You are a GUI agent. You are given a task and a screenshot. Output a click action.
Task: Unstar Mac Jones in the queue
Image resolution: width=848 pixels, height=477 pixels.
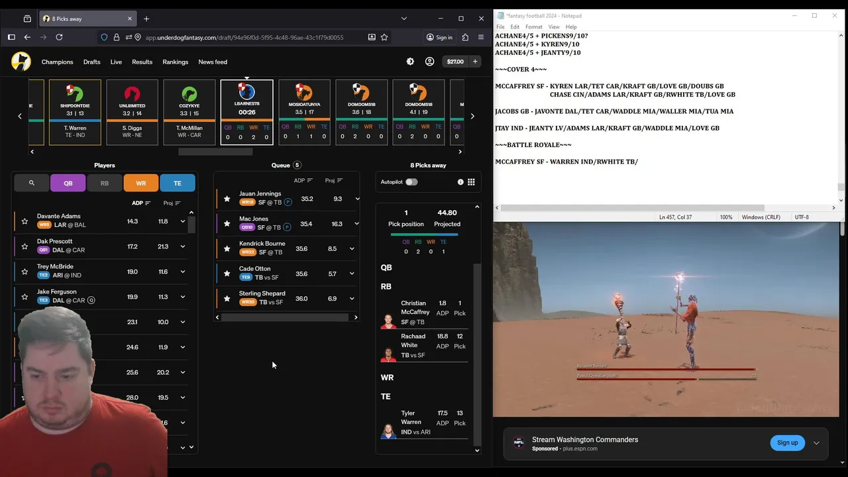227,224
